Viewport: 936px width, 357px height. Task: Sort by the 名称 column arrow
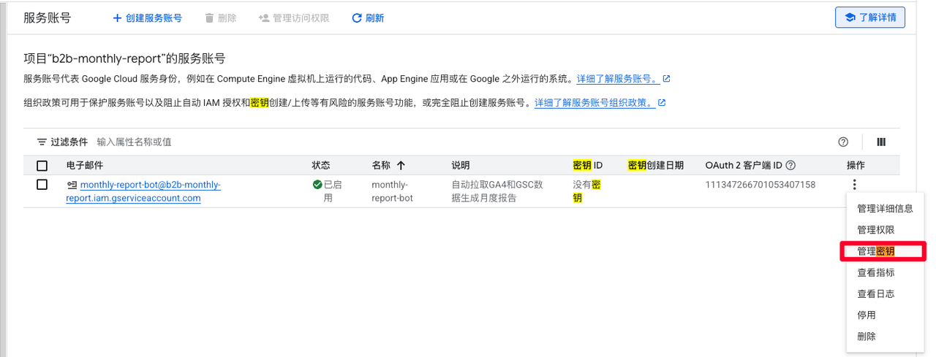[x=401, y=166]
